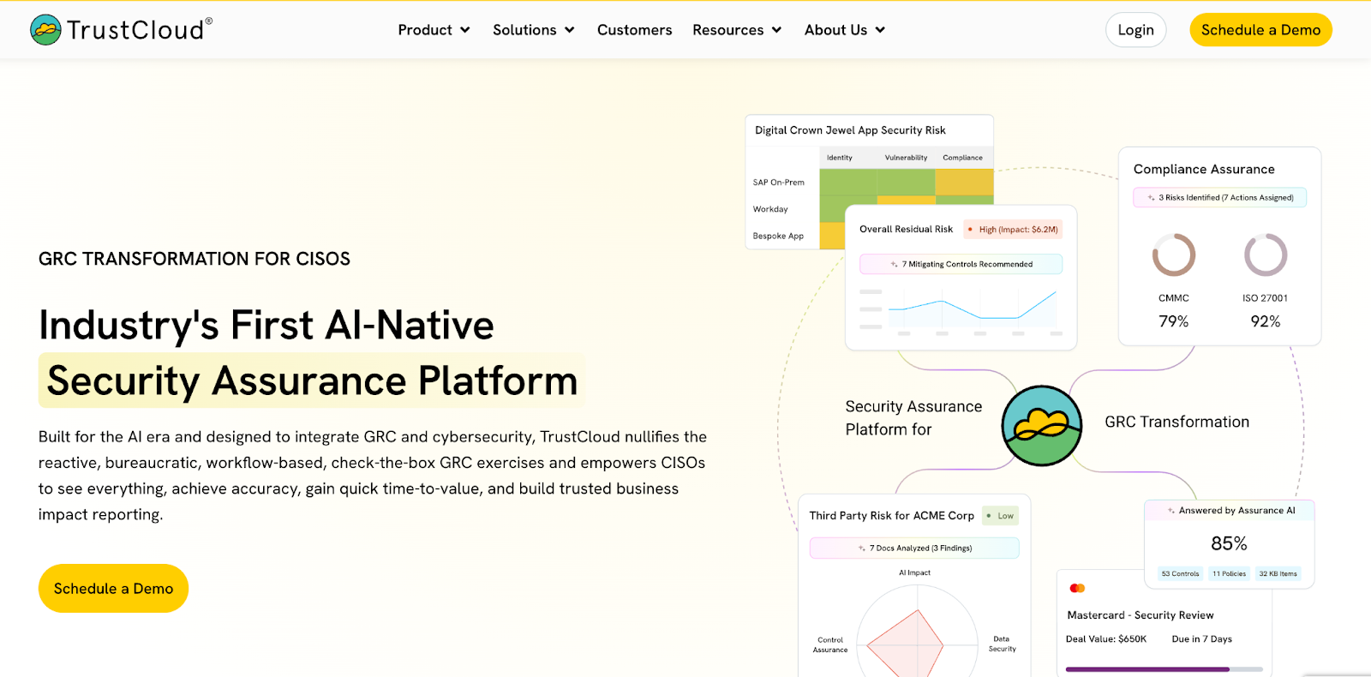Click the 32 KB Items tag
The image size is (1371, 677).
pyautogui.click(x=1278, y=574)
